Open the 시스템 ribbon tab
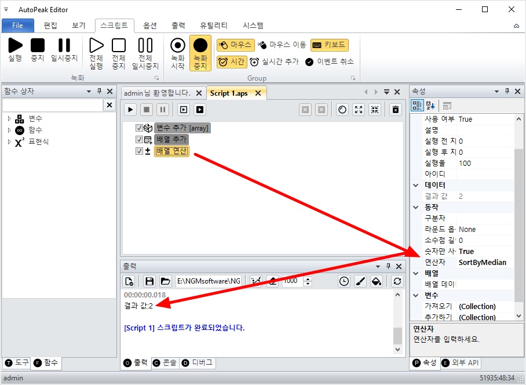Screen dimensions: 526x385 coord(253,26)
